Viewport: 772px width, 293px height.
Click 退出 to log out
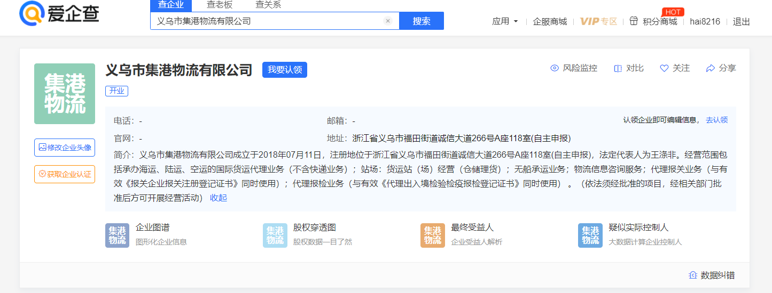click(742, 21)
